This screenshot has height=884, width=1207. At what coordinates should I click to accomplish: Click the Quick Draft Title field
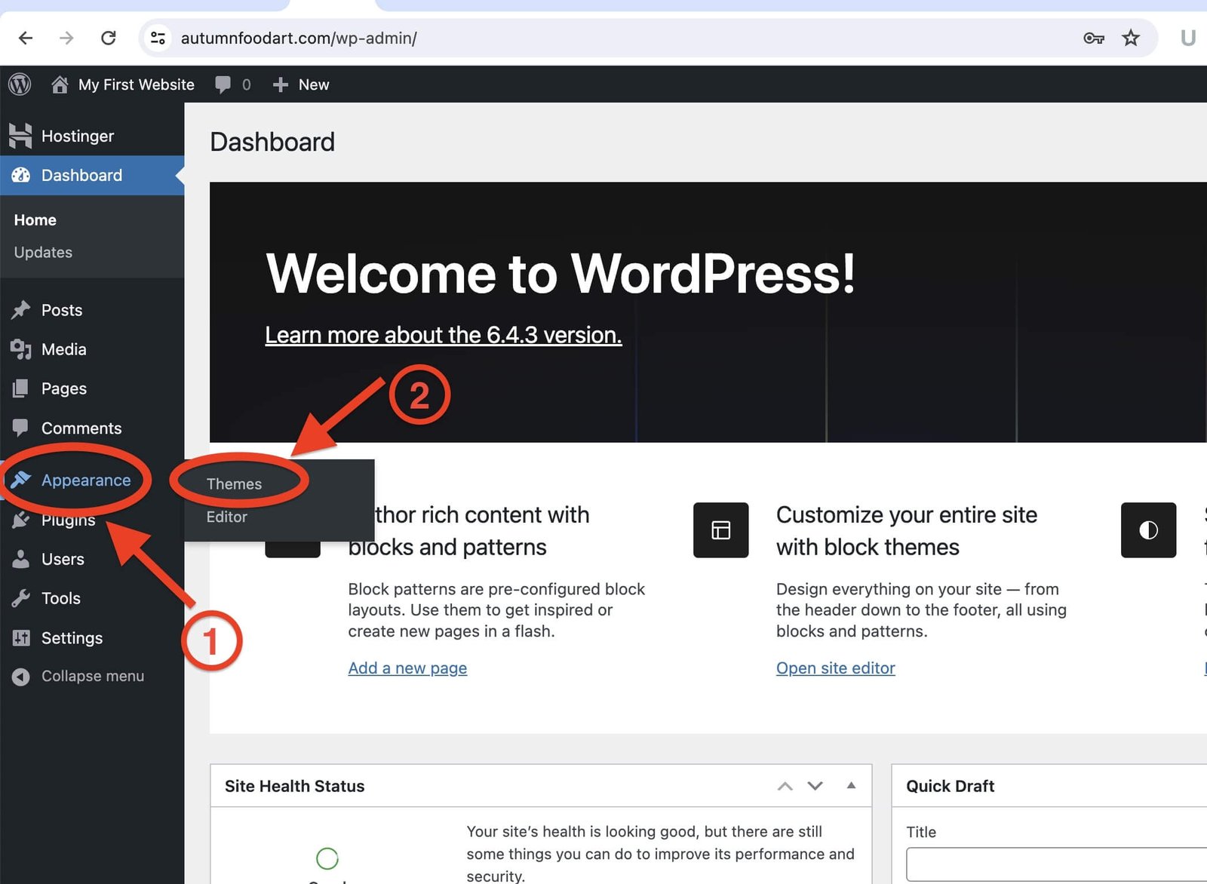1056,864
